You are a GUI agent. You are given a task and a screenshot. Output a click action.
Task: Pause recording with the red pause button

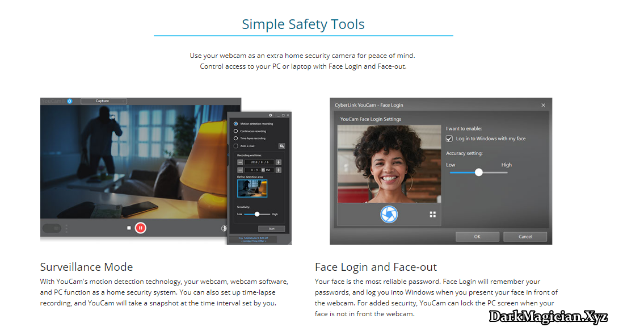coord(140,228)
